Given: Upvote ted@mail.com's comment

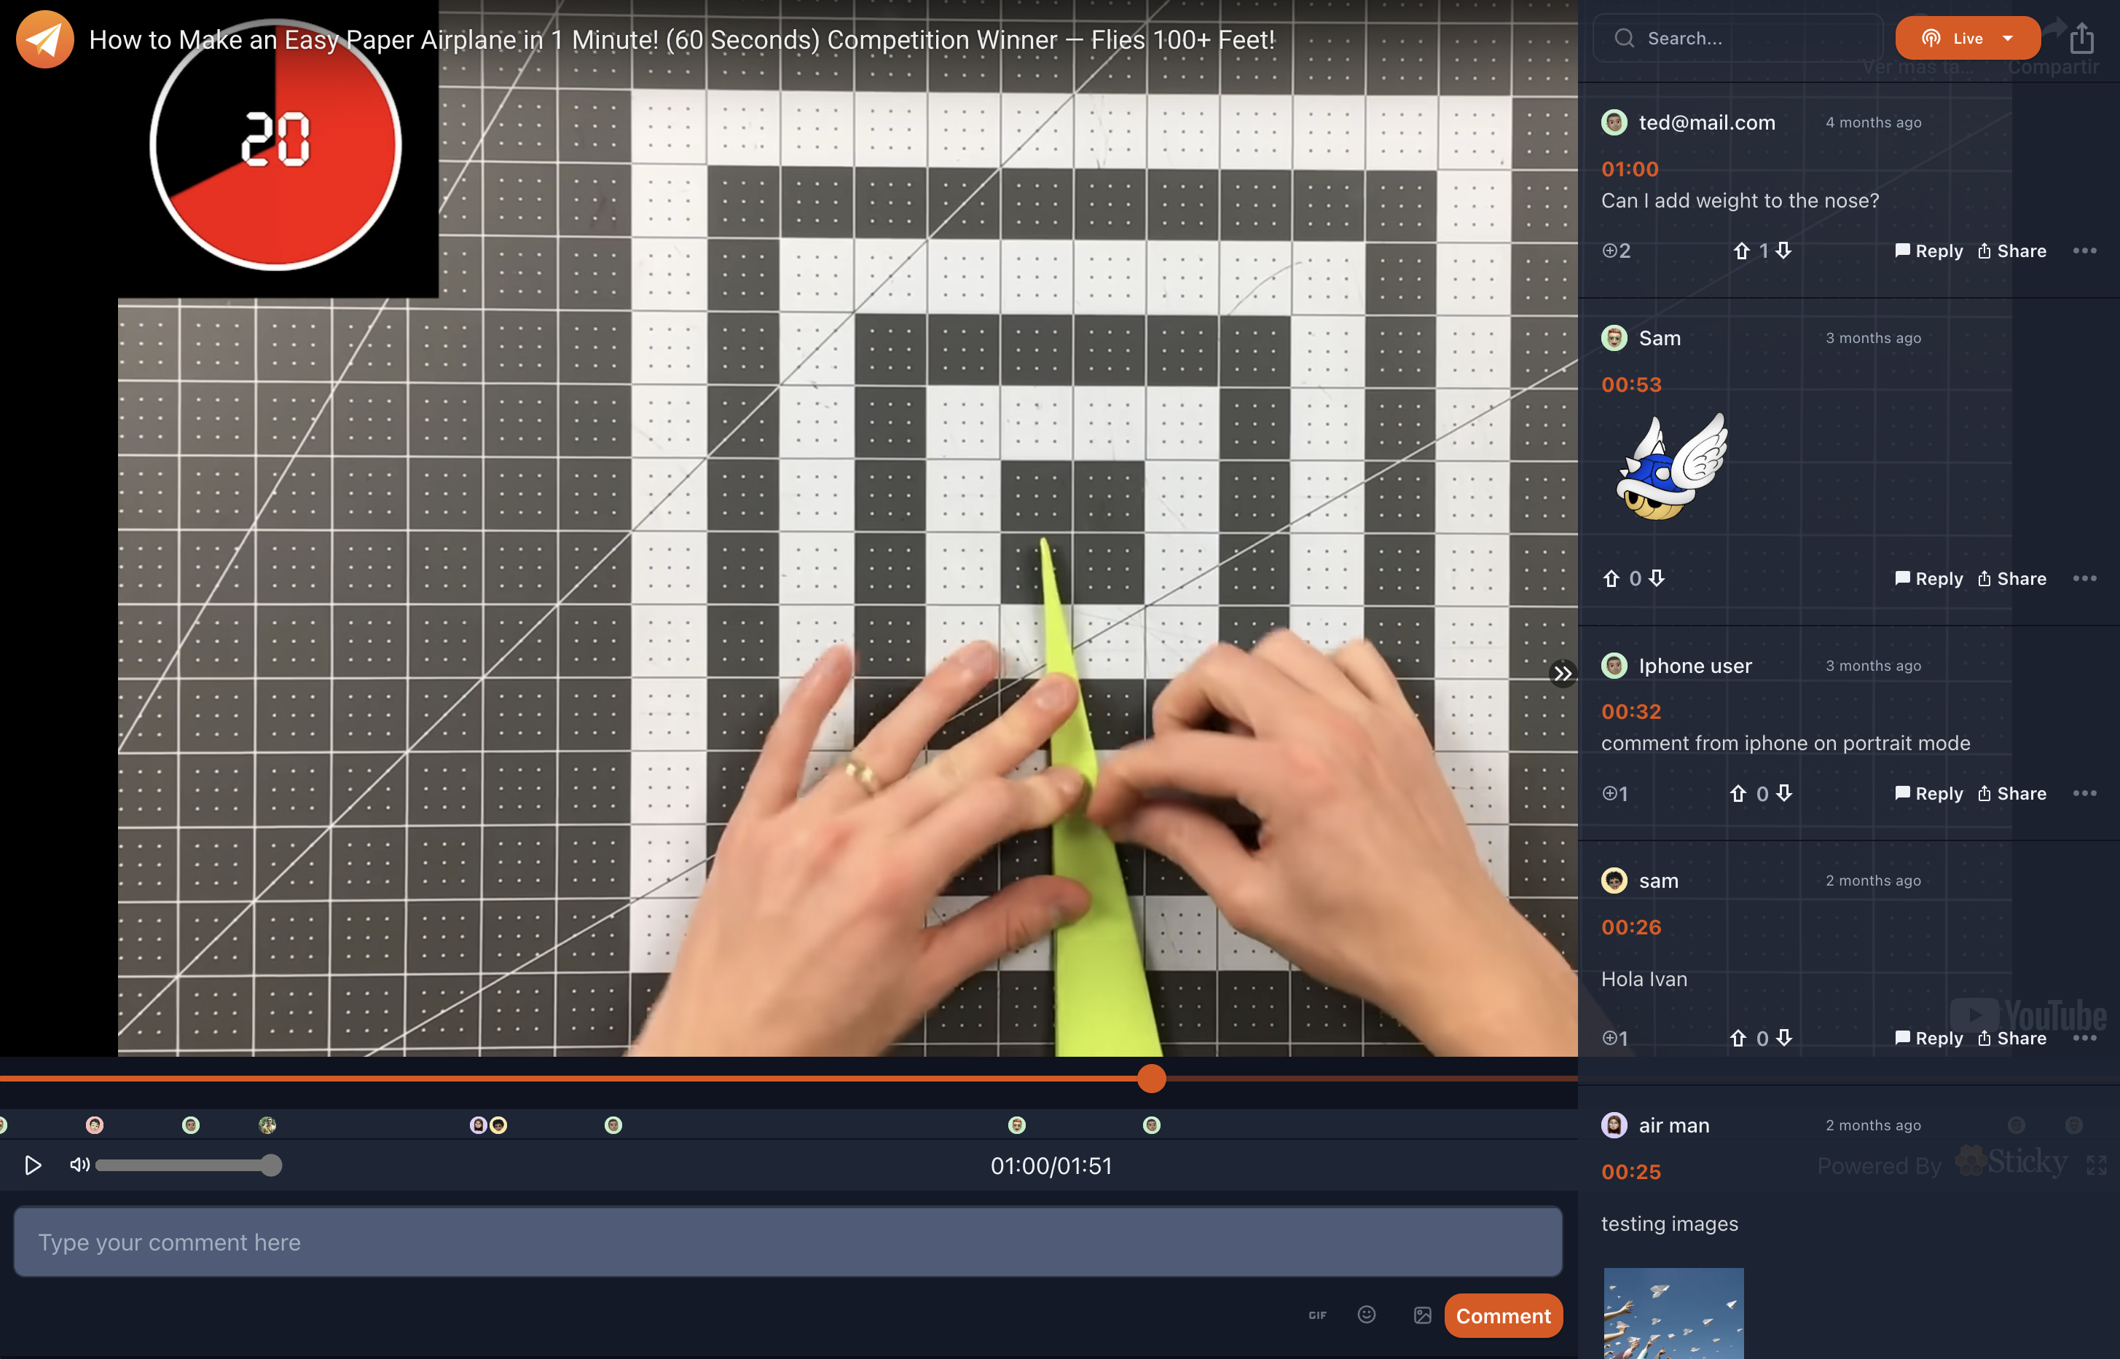Looking at the screenshot, I should click(x=1740, y=251).
